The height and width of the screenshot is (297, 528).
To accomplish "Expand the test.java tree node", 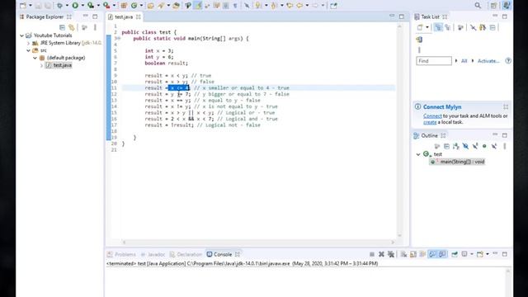I will [41, 65].
